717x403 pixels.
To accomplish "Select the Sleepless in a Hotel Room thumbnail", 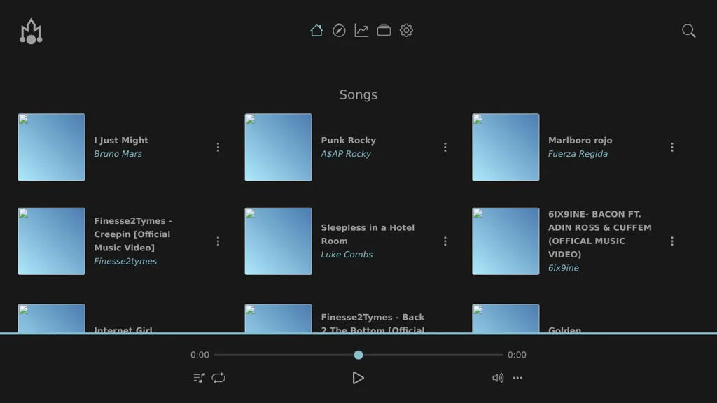I will (x=279, y=241).
